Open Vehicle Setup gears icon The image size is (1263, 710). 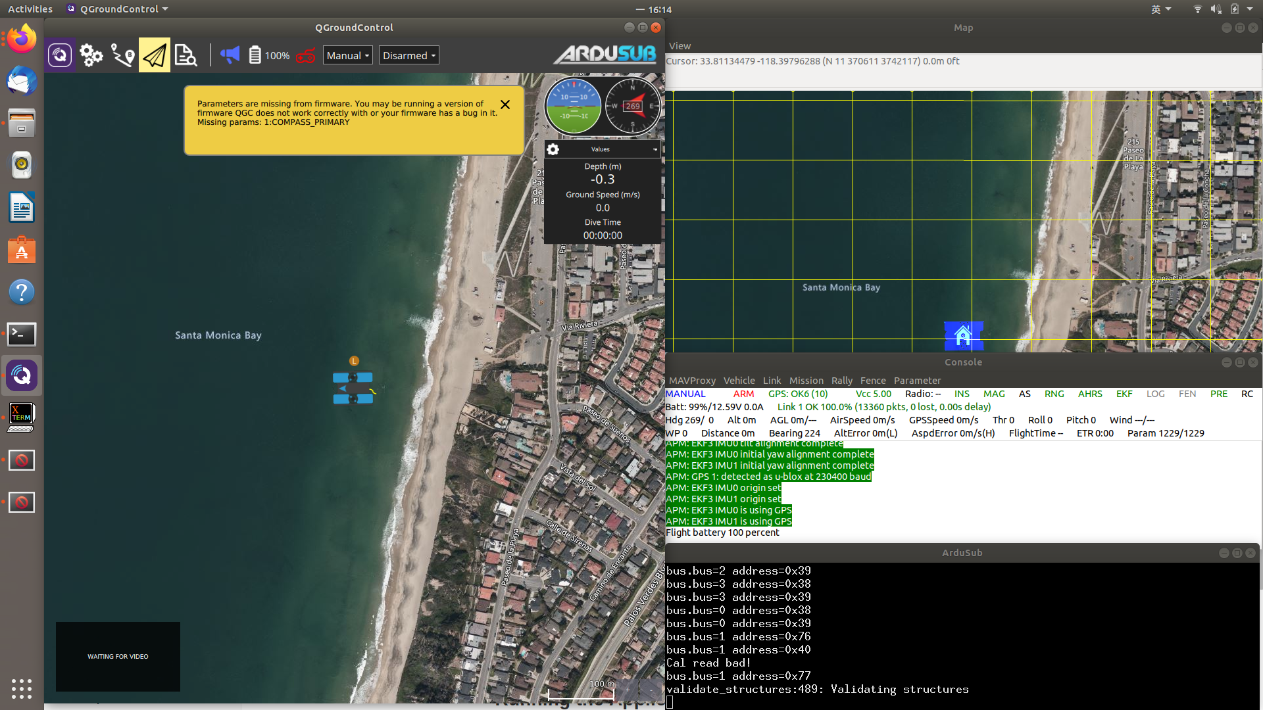point(91,55)
